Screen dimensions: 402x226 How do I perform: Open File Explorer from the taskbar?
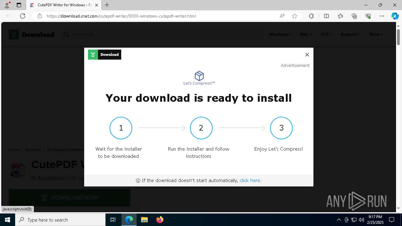(x=144, y=220)
